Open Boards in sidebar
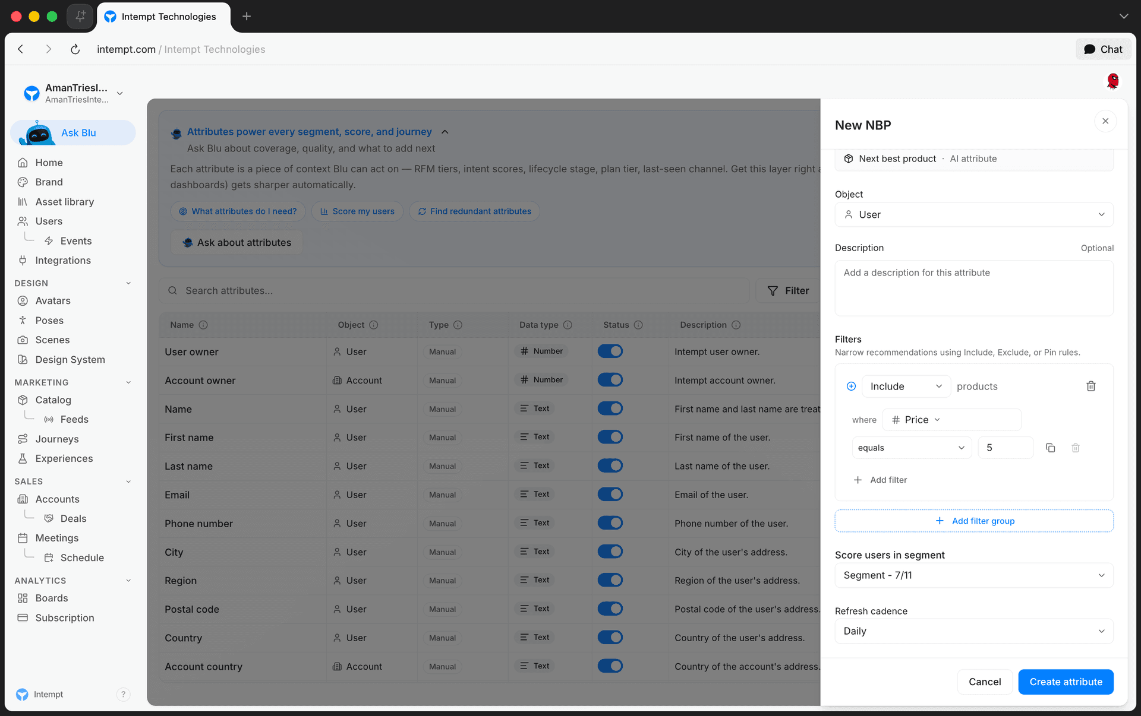1141x716 pixels. coord(51,598)
